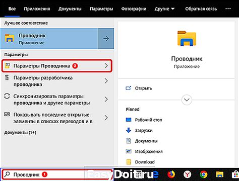Open the three-dots more options menu
The width and height of the screenshot is (239, 181).
click(x=228, y=9)
